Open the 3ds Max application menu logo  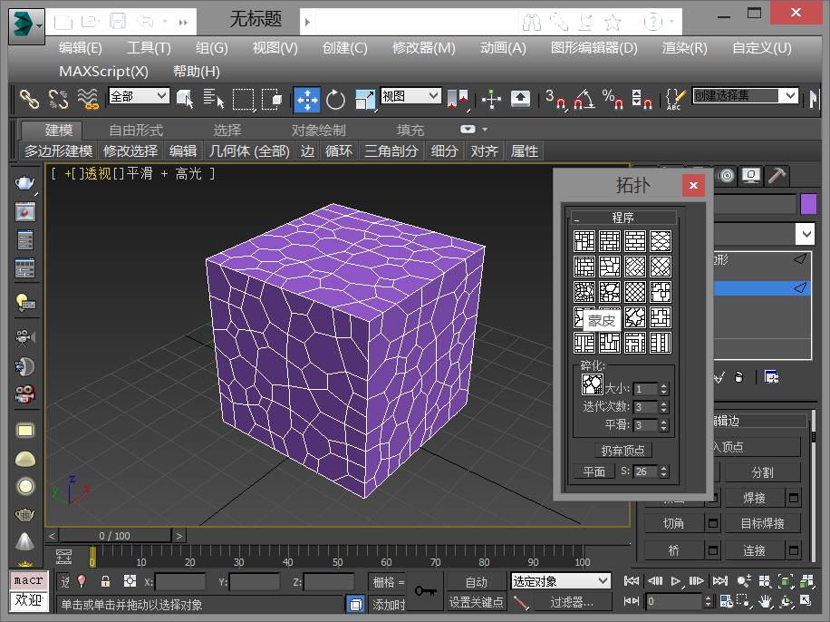click(26, 24)
